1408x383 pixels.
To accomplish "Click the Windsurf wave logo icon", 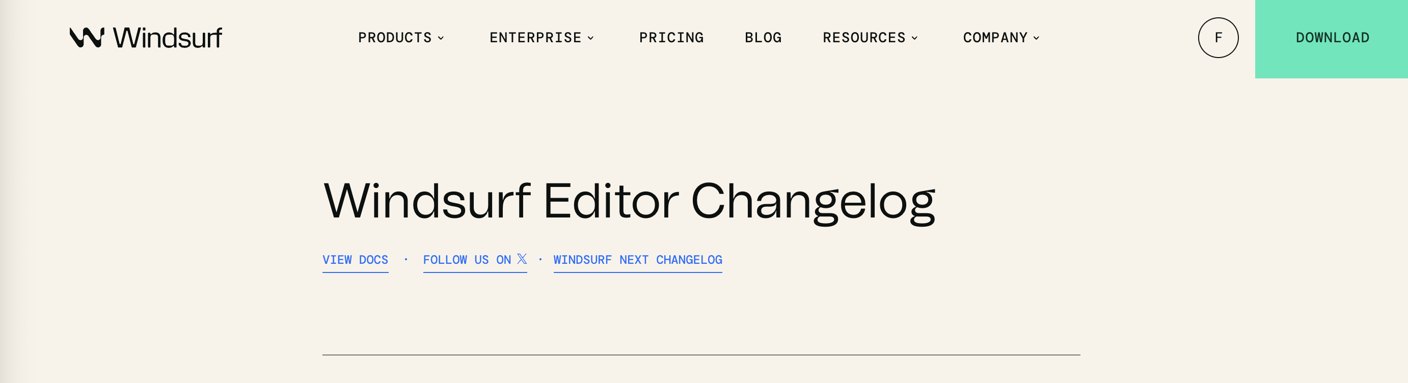I will [x=87, y=38].
